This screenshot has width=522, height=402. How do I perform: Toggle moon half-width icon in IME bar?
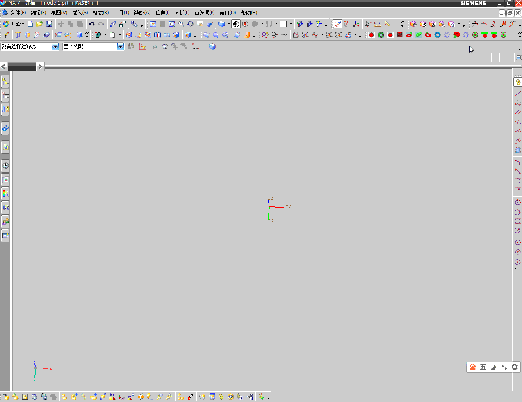click(x=493, y=367)
